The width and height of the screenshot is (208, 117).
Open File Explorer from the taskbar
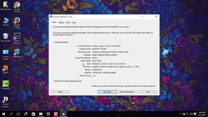(41, 114)
